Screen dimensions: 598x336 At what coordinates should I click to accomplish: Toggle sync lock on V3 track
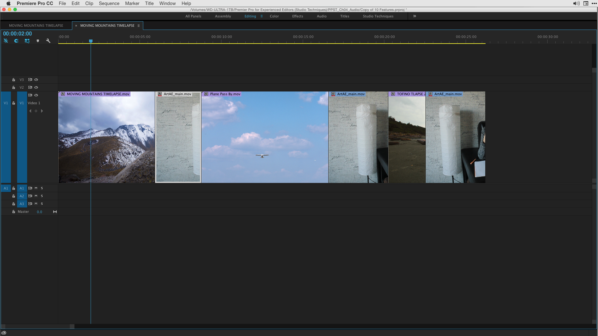30,80
